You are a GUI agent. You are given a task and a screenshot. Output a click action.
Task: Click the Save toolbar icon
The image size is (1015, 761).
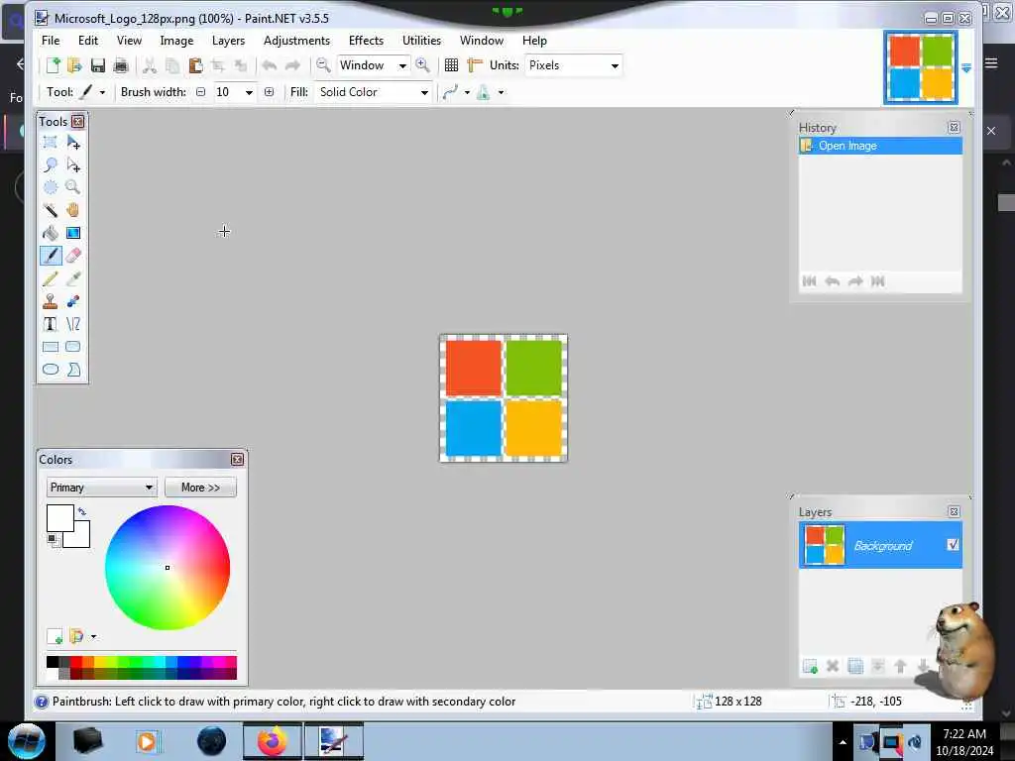click(98, 65)
